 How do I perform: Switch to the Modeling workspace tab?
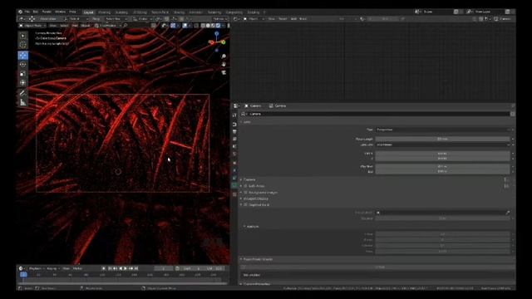pos(104,12)
